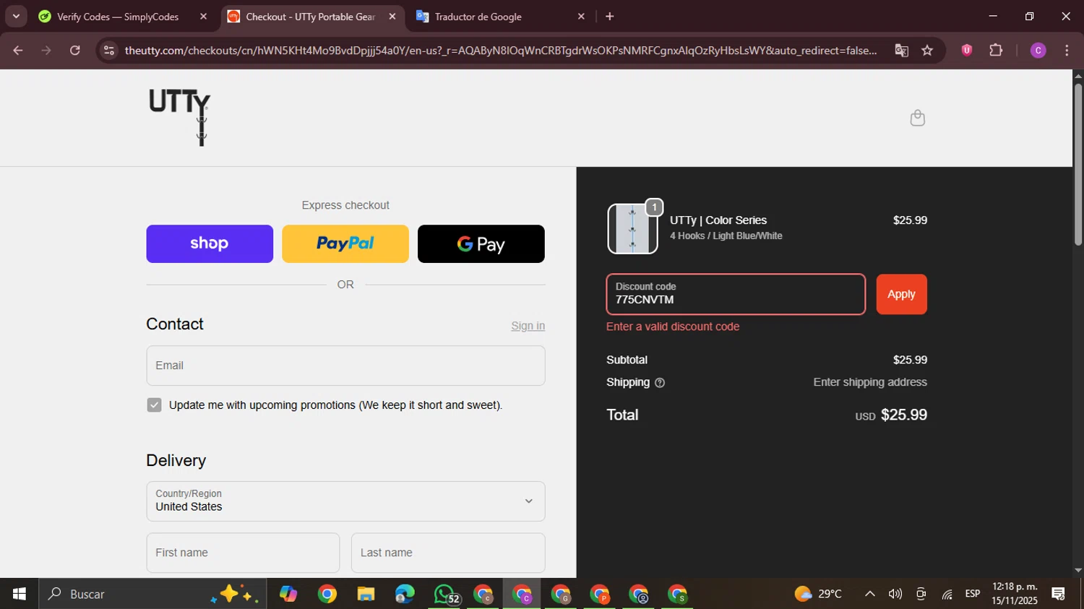
Task: Open Google Translate page icon in address bar
Action: point(901,51)
